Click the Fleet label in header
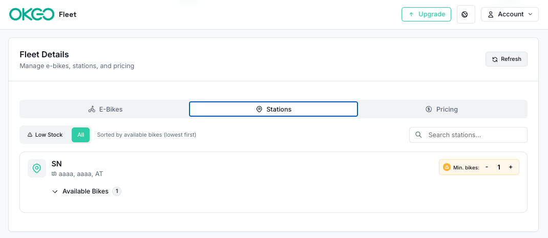Screen dimensions: 548x238 (x=68, y=14)
